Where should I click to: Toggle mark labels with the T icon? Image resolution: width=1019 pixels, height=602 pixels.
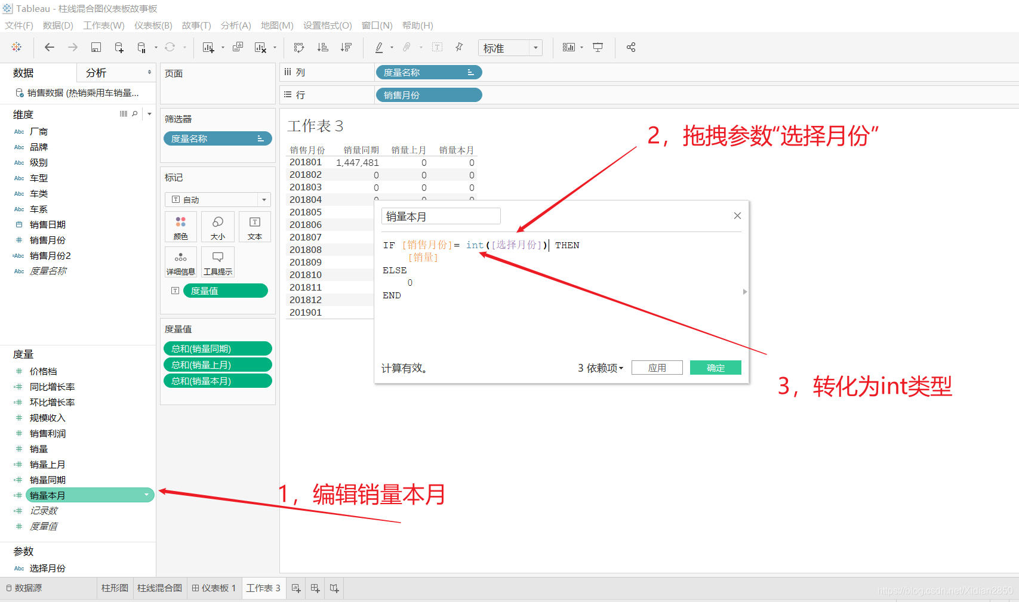point(437,47)
